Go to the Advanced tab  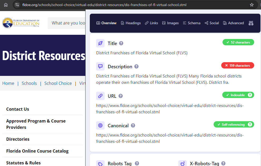(x=233, y=23)
